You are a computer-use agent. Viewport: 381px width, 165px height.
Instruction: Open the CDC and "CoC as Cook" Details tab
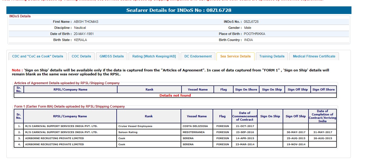pyautogui.click(x=37, y=56)
